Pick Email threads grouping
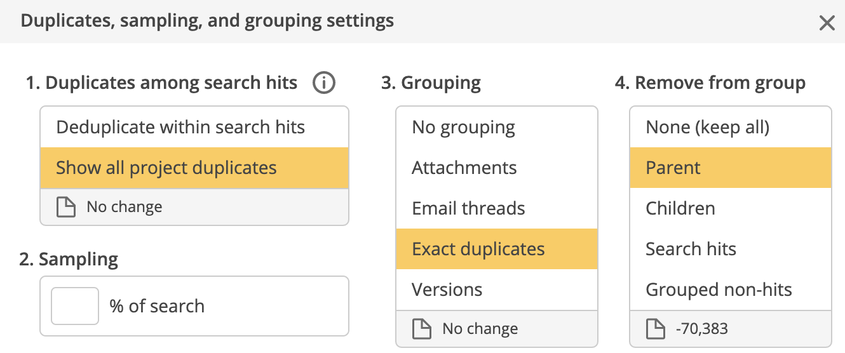 pyautogui.click(x=497, y=208)
